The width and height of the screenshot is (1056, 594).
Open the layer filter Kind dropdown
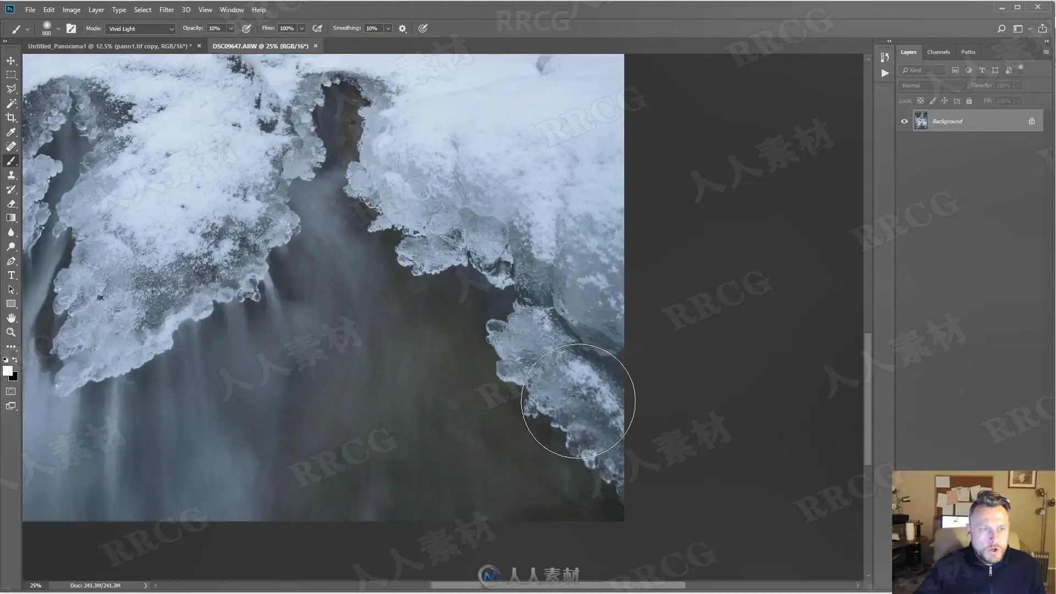922,70
